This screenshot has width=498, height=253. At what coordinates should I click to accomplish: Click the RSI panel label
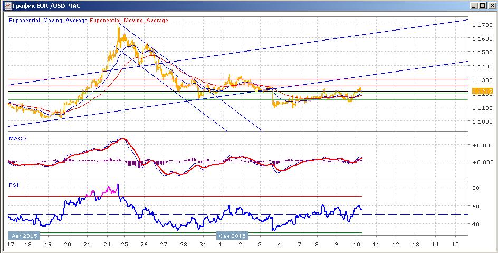coord(14,185)
